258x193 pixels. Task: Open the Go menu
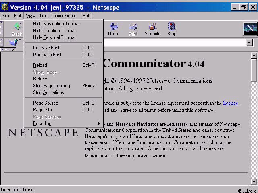(43, 16)
